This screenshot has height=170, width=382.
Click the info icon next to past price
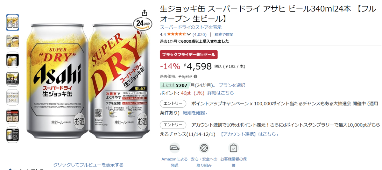coord(195,76)
